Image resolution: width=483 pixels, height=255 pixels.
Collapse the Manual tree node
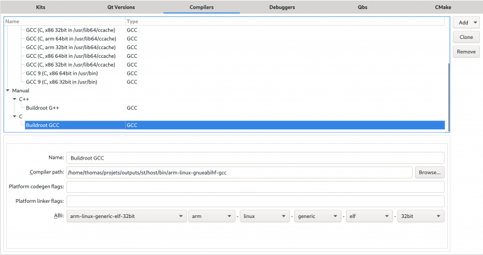tap(8, 90)
